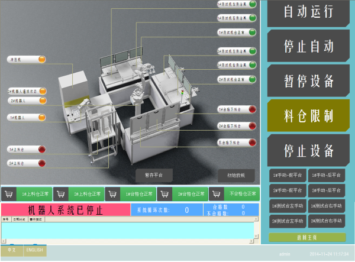Click the 2#上料仓正常 cart icon
This screenshot has width=355, height=262.
click(61, 194)
